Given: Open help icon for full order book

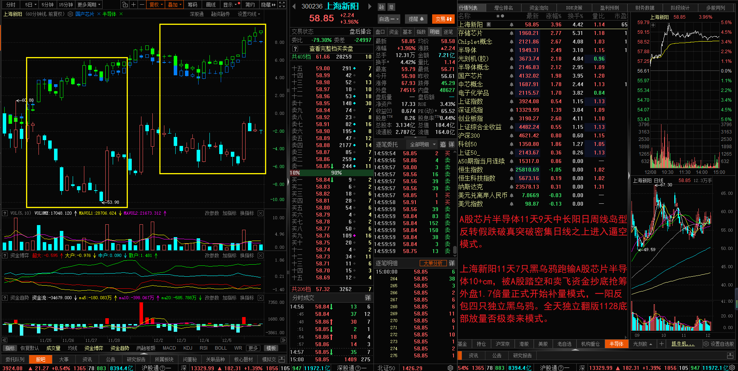Looking at the screenshot, I should click(x=295, y=49).
